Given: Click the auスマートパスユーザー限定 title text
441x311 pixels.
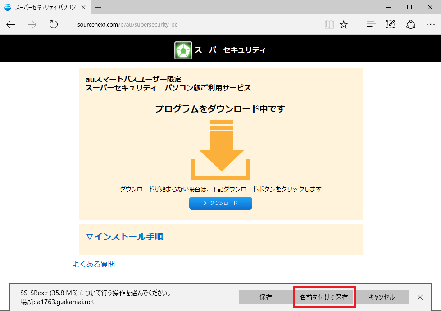Looking at the screenshot, I should click(x=133, y=79).
